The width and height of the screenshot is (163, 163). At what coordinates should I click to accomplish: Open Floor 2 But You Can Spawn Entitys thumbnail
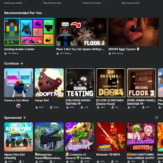[x=81, y=32]
